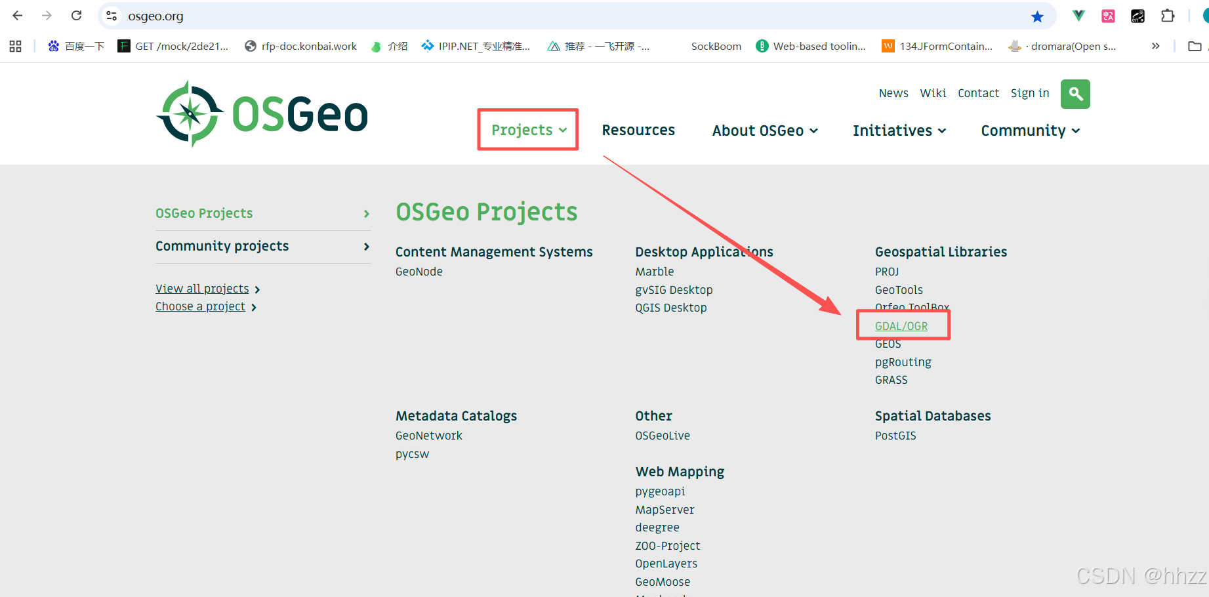Click the green search magnifier button

tap(1075, 94)
